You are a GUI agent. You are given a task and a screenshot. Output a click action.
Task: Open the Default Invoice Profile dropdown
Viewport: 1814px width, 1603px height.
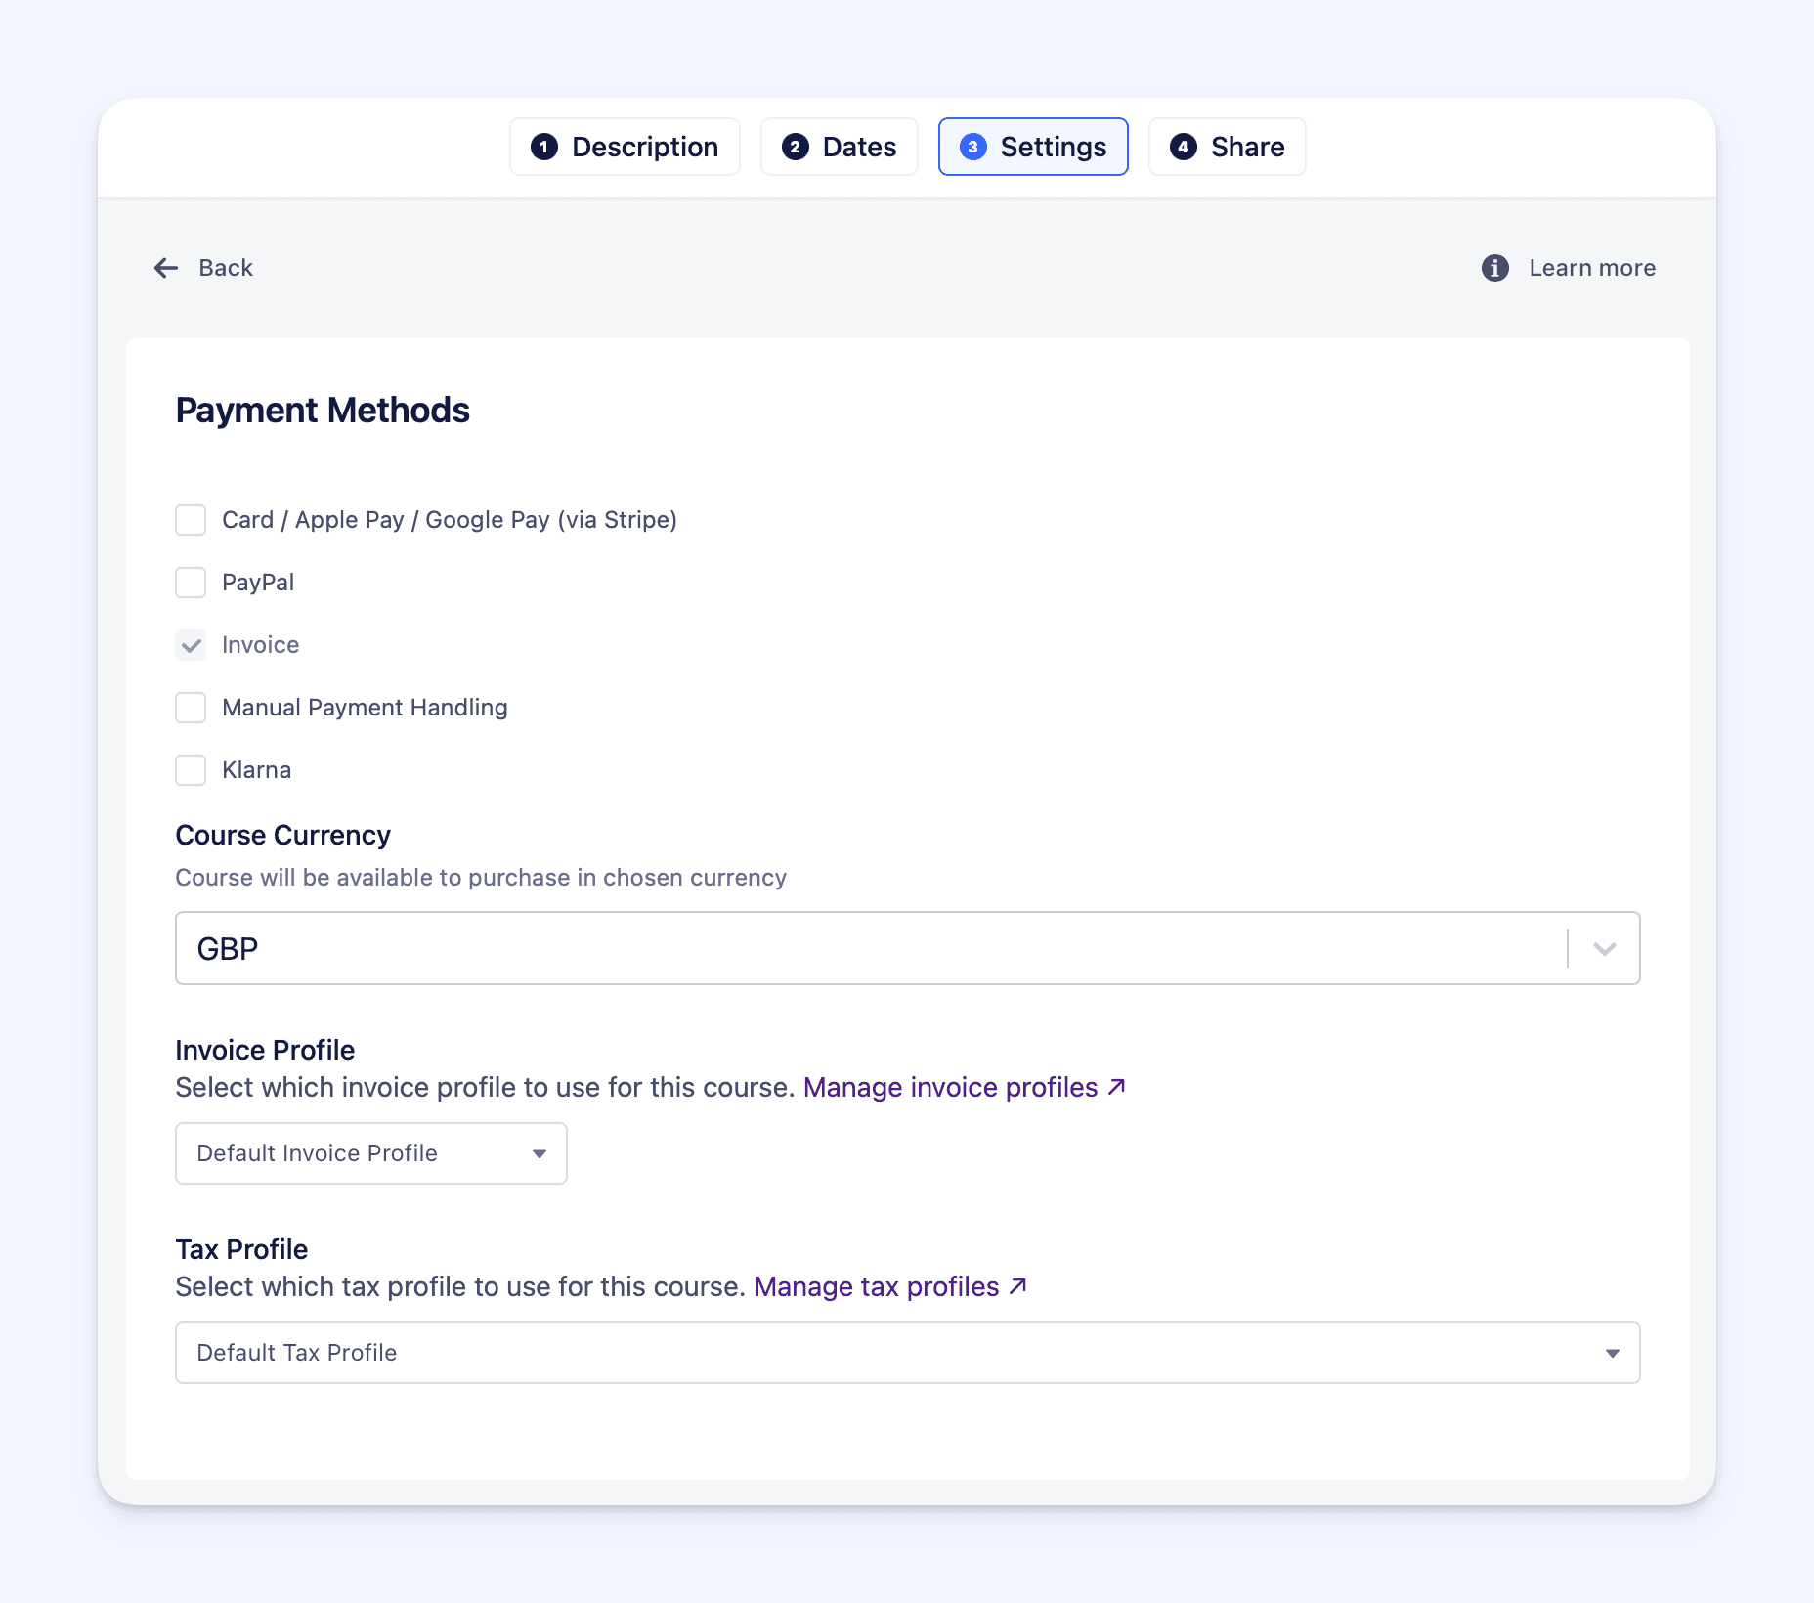tap(370, 1153)
